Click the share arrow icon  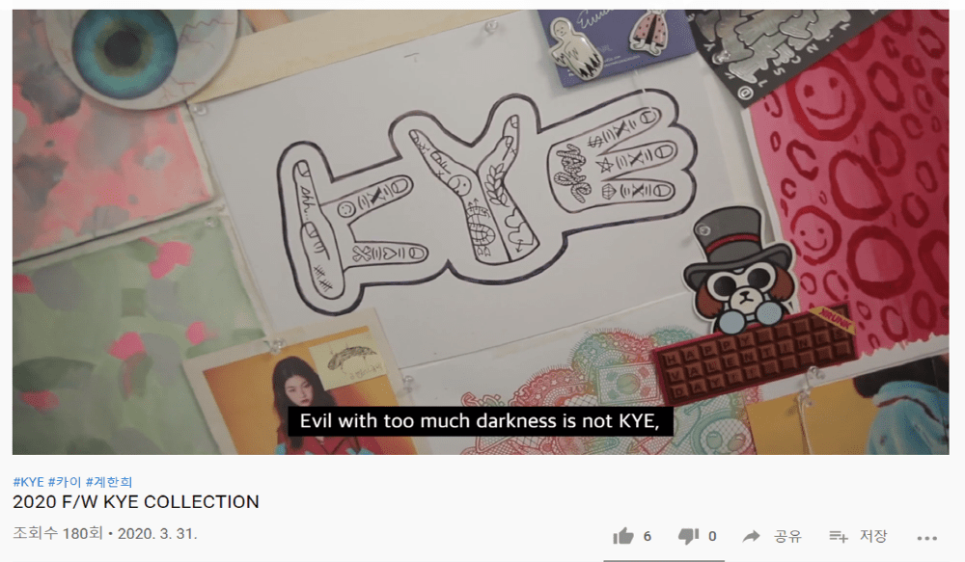click(751, 536)
